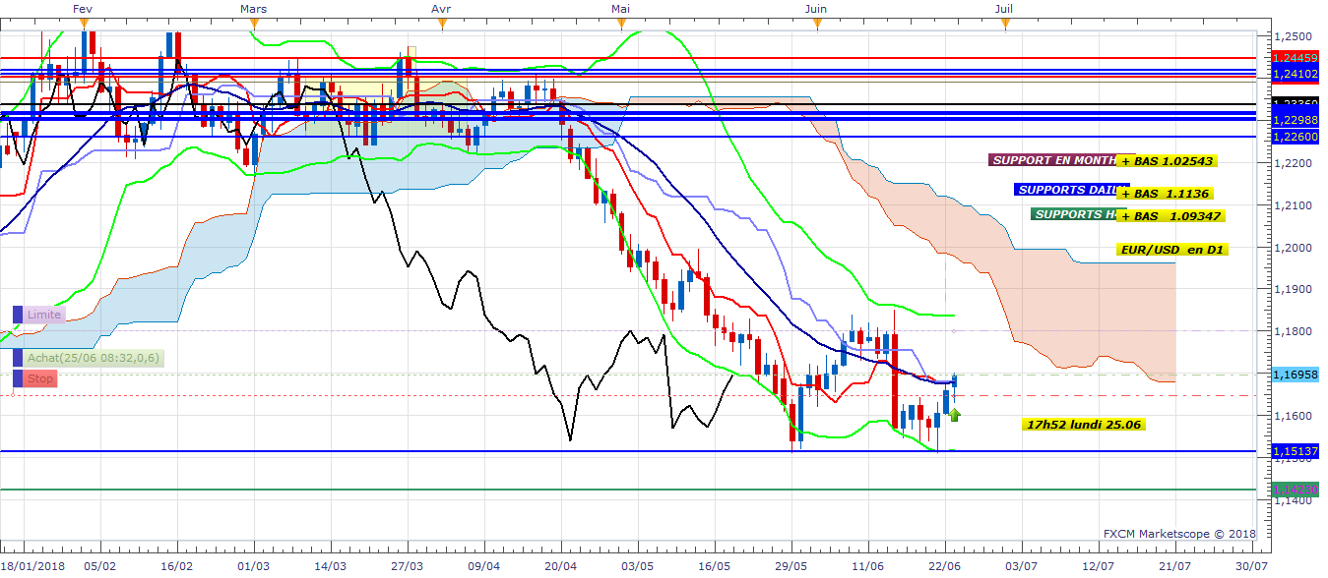Click the 22/06 date on time axis
Screen dimensions: 1328x578
coord(945,566)
